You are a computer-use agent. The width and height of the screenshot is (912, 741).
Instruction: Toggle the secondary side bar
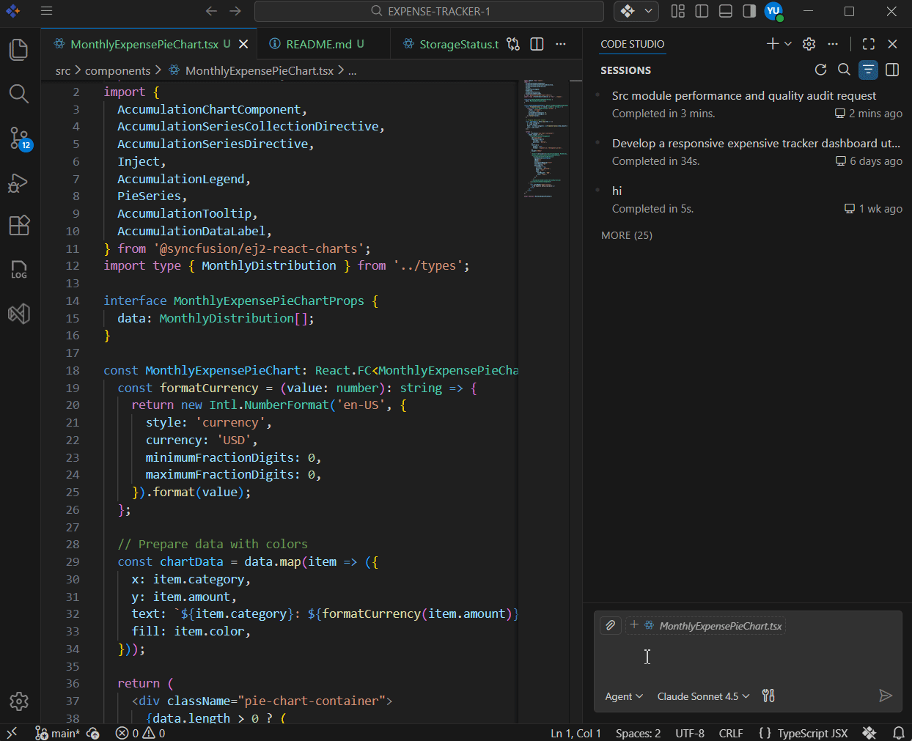[749, 11]
